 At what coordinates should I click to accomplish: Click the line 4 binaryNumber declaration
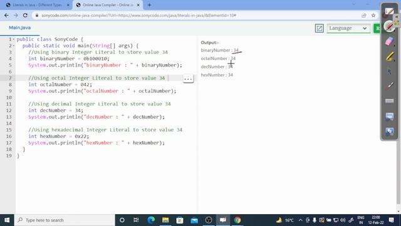69,58
